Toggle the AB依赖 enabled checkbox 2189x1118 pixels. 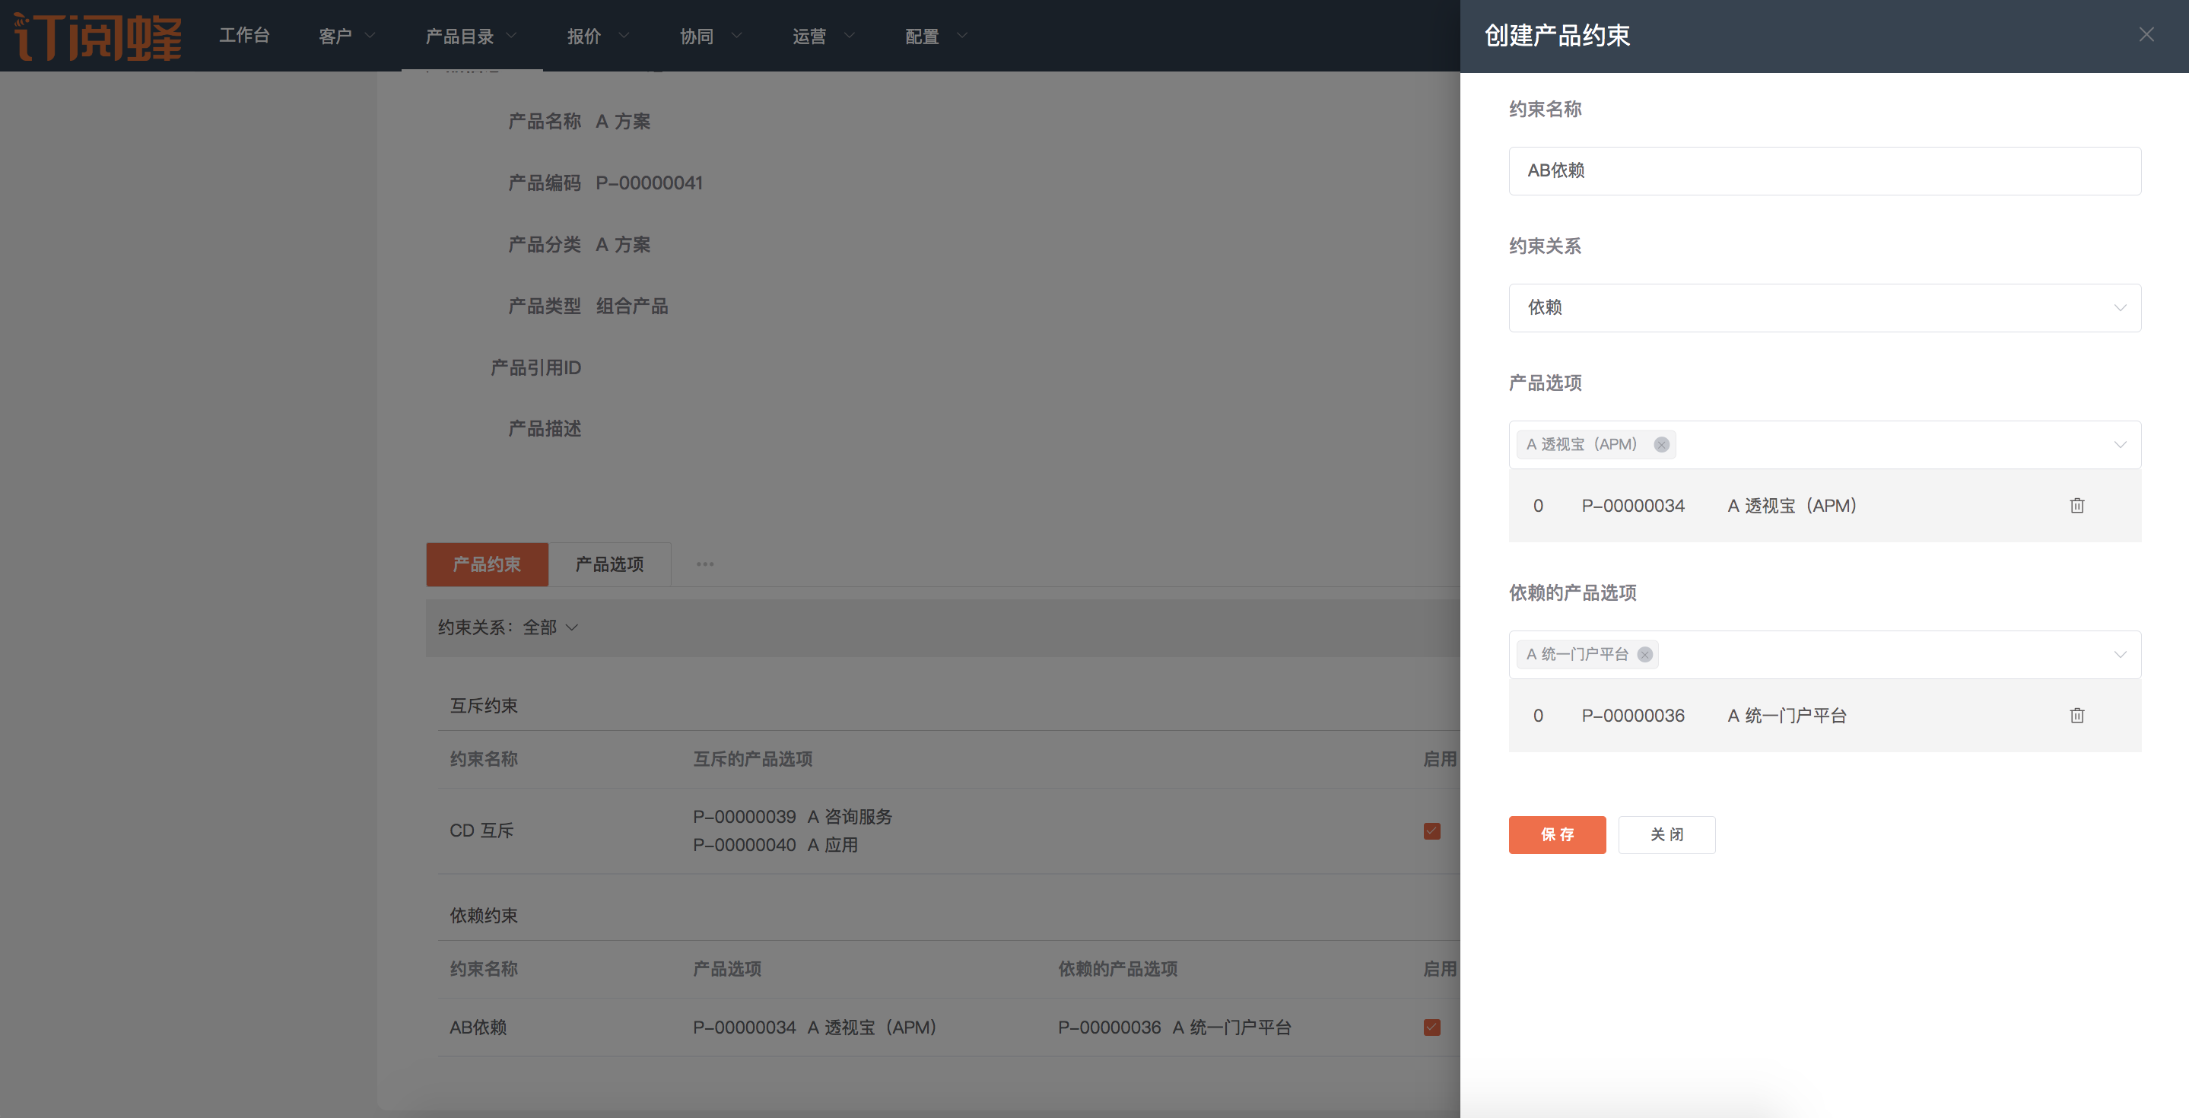(1431, 1027)
